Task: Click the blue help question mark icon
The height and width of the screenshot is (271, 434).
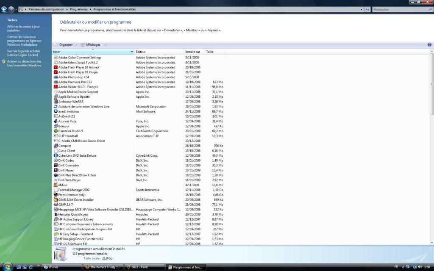Action: click(x=429, y=44)
